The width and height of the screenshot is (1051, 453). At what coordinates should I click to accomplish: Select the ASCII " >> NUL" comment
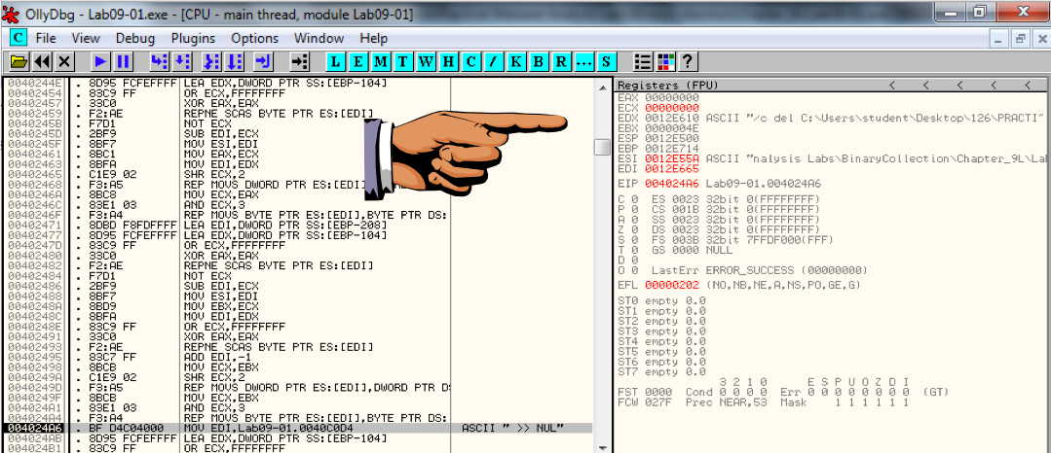512,428
